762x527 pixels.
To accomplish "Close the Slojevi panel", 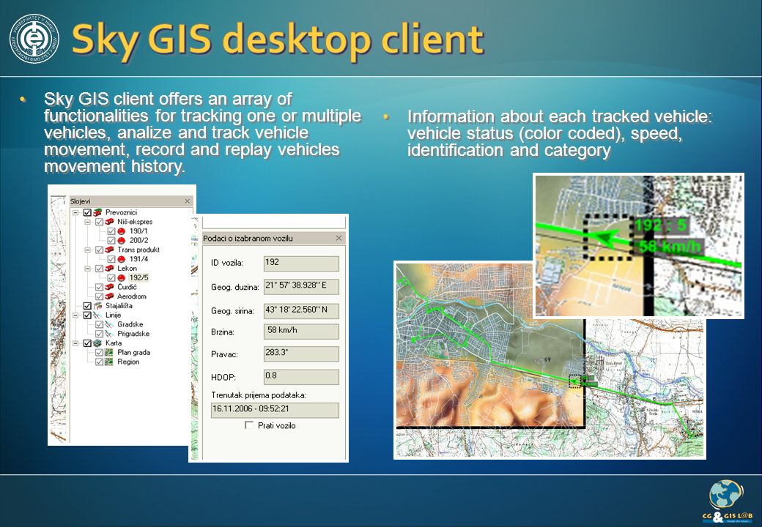I will [x=187, y=201].
